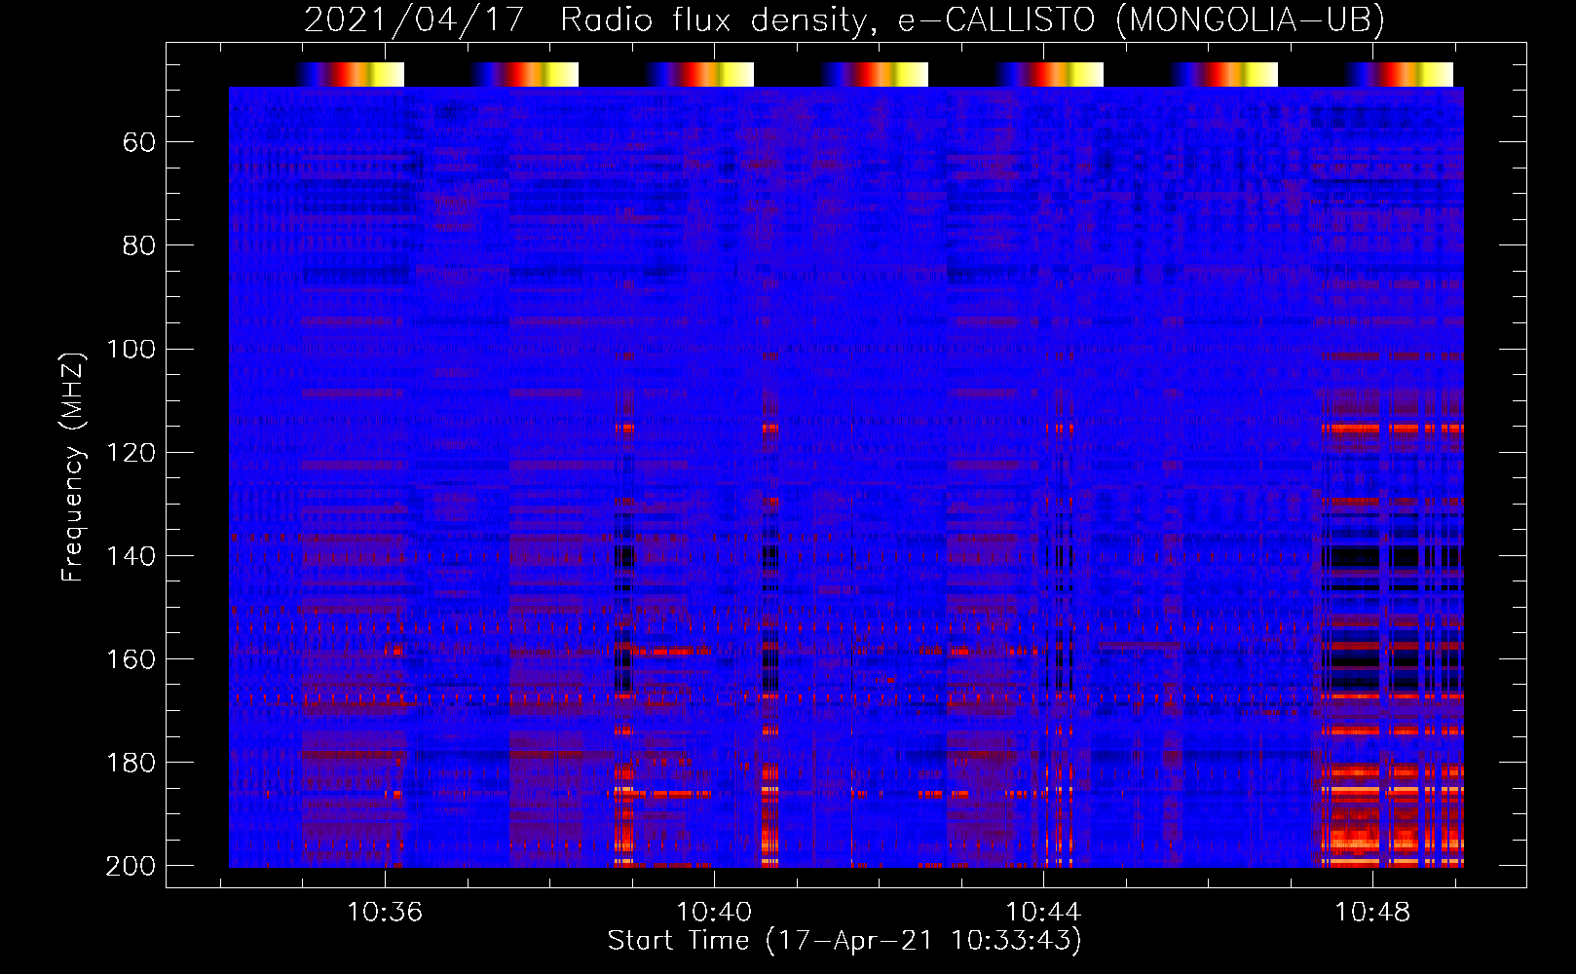This screenshot has width=1576, height=974.
Task: Click the plot title text 'Radio flux density, e-CALLISTO (MONGOLIA-UB)'
Action: click(972, 20)
